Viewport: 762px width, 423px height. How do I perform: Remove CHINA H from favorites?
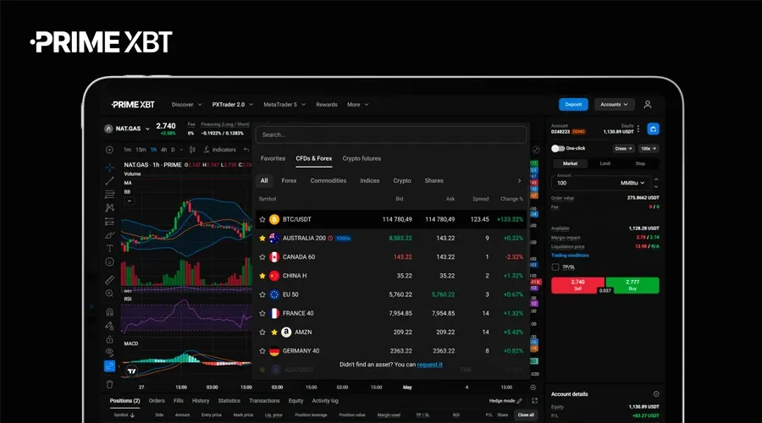click(x=262, y=276)
